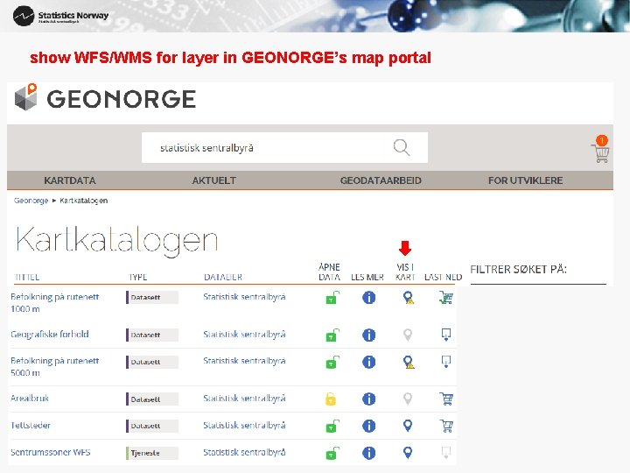Open the GEODATAARBEID menu
This screenshot has width=630, height=473.
coord(381,180)
